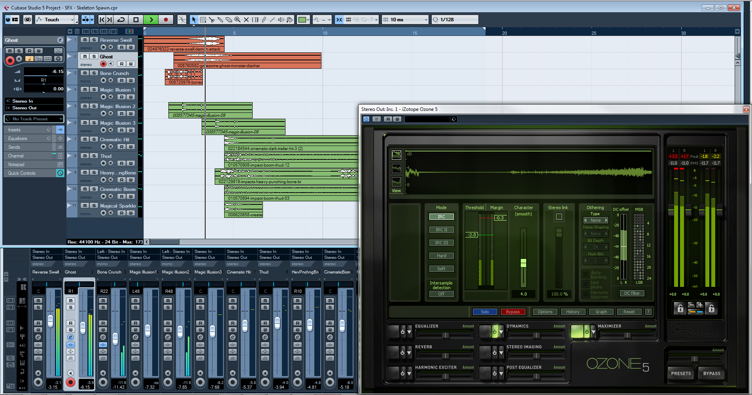Go to next marker in transport

tap(110, 20)
